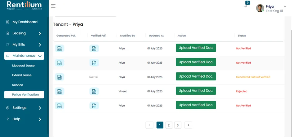Click the My Bills wallet icon
The height and width of the screenshot is (137, 292).
[x=8, y=45]
